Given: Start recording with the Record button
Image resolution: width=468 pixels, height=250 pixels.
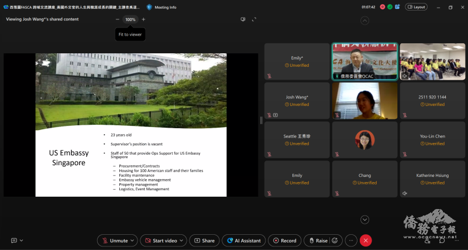Looking at the screenshot, I should coord(284,241).
